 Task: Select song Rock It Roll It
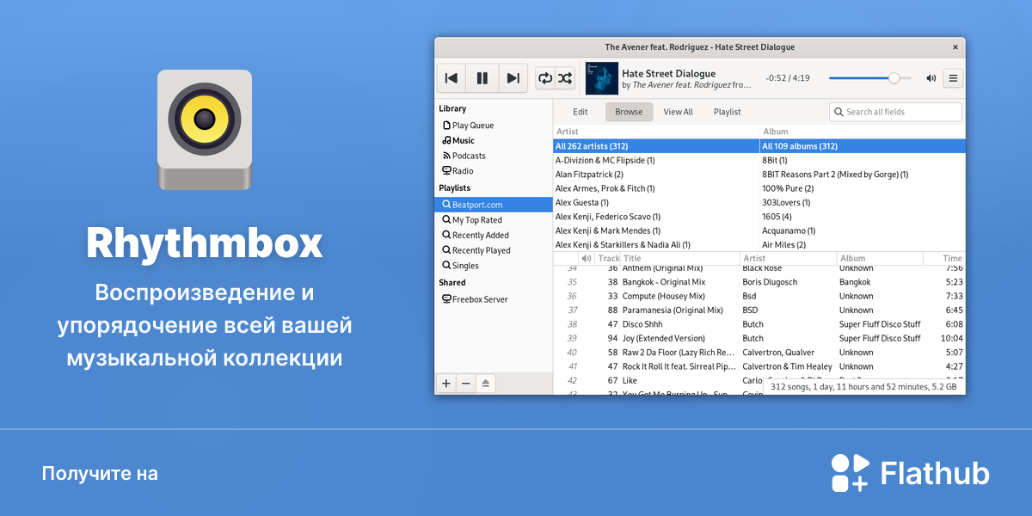coord(759,366)
